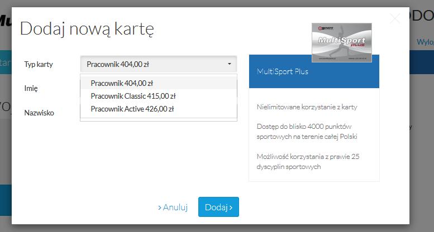Click the Nazwisko label
Screen dimensions: 434x232
click(39, 113)
